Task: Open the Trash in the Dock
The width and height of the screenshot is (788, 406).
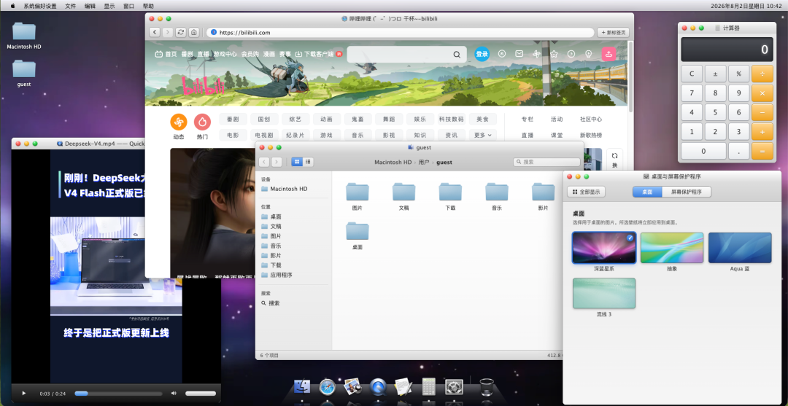Action: click(x=487, y=387)
